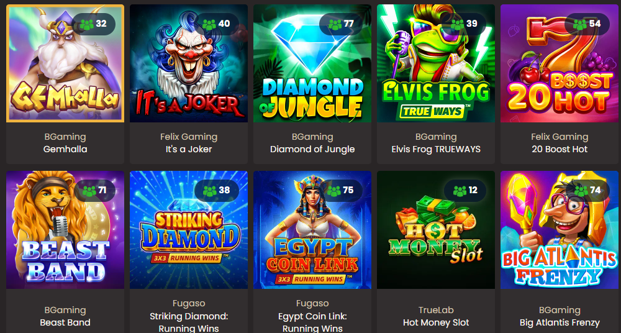621x333 pixels.
Task: Click the players icon on Beast Band
Action: [89, 191]
